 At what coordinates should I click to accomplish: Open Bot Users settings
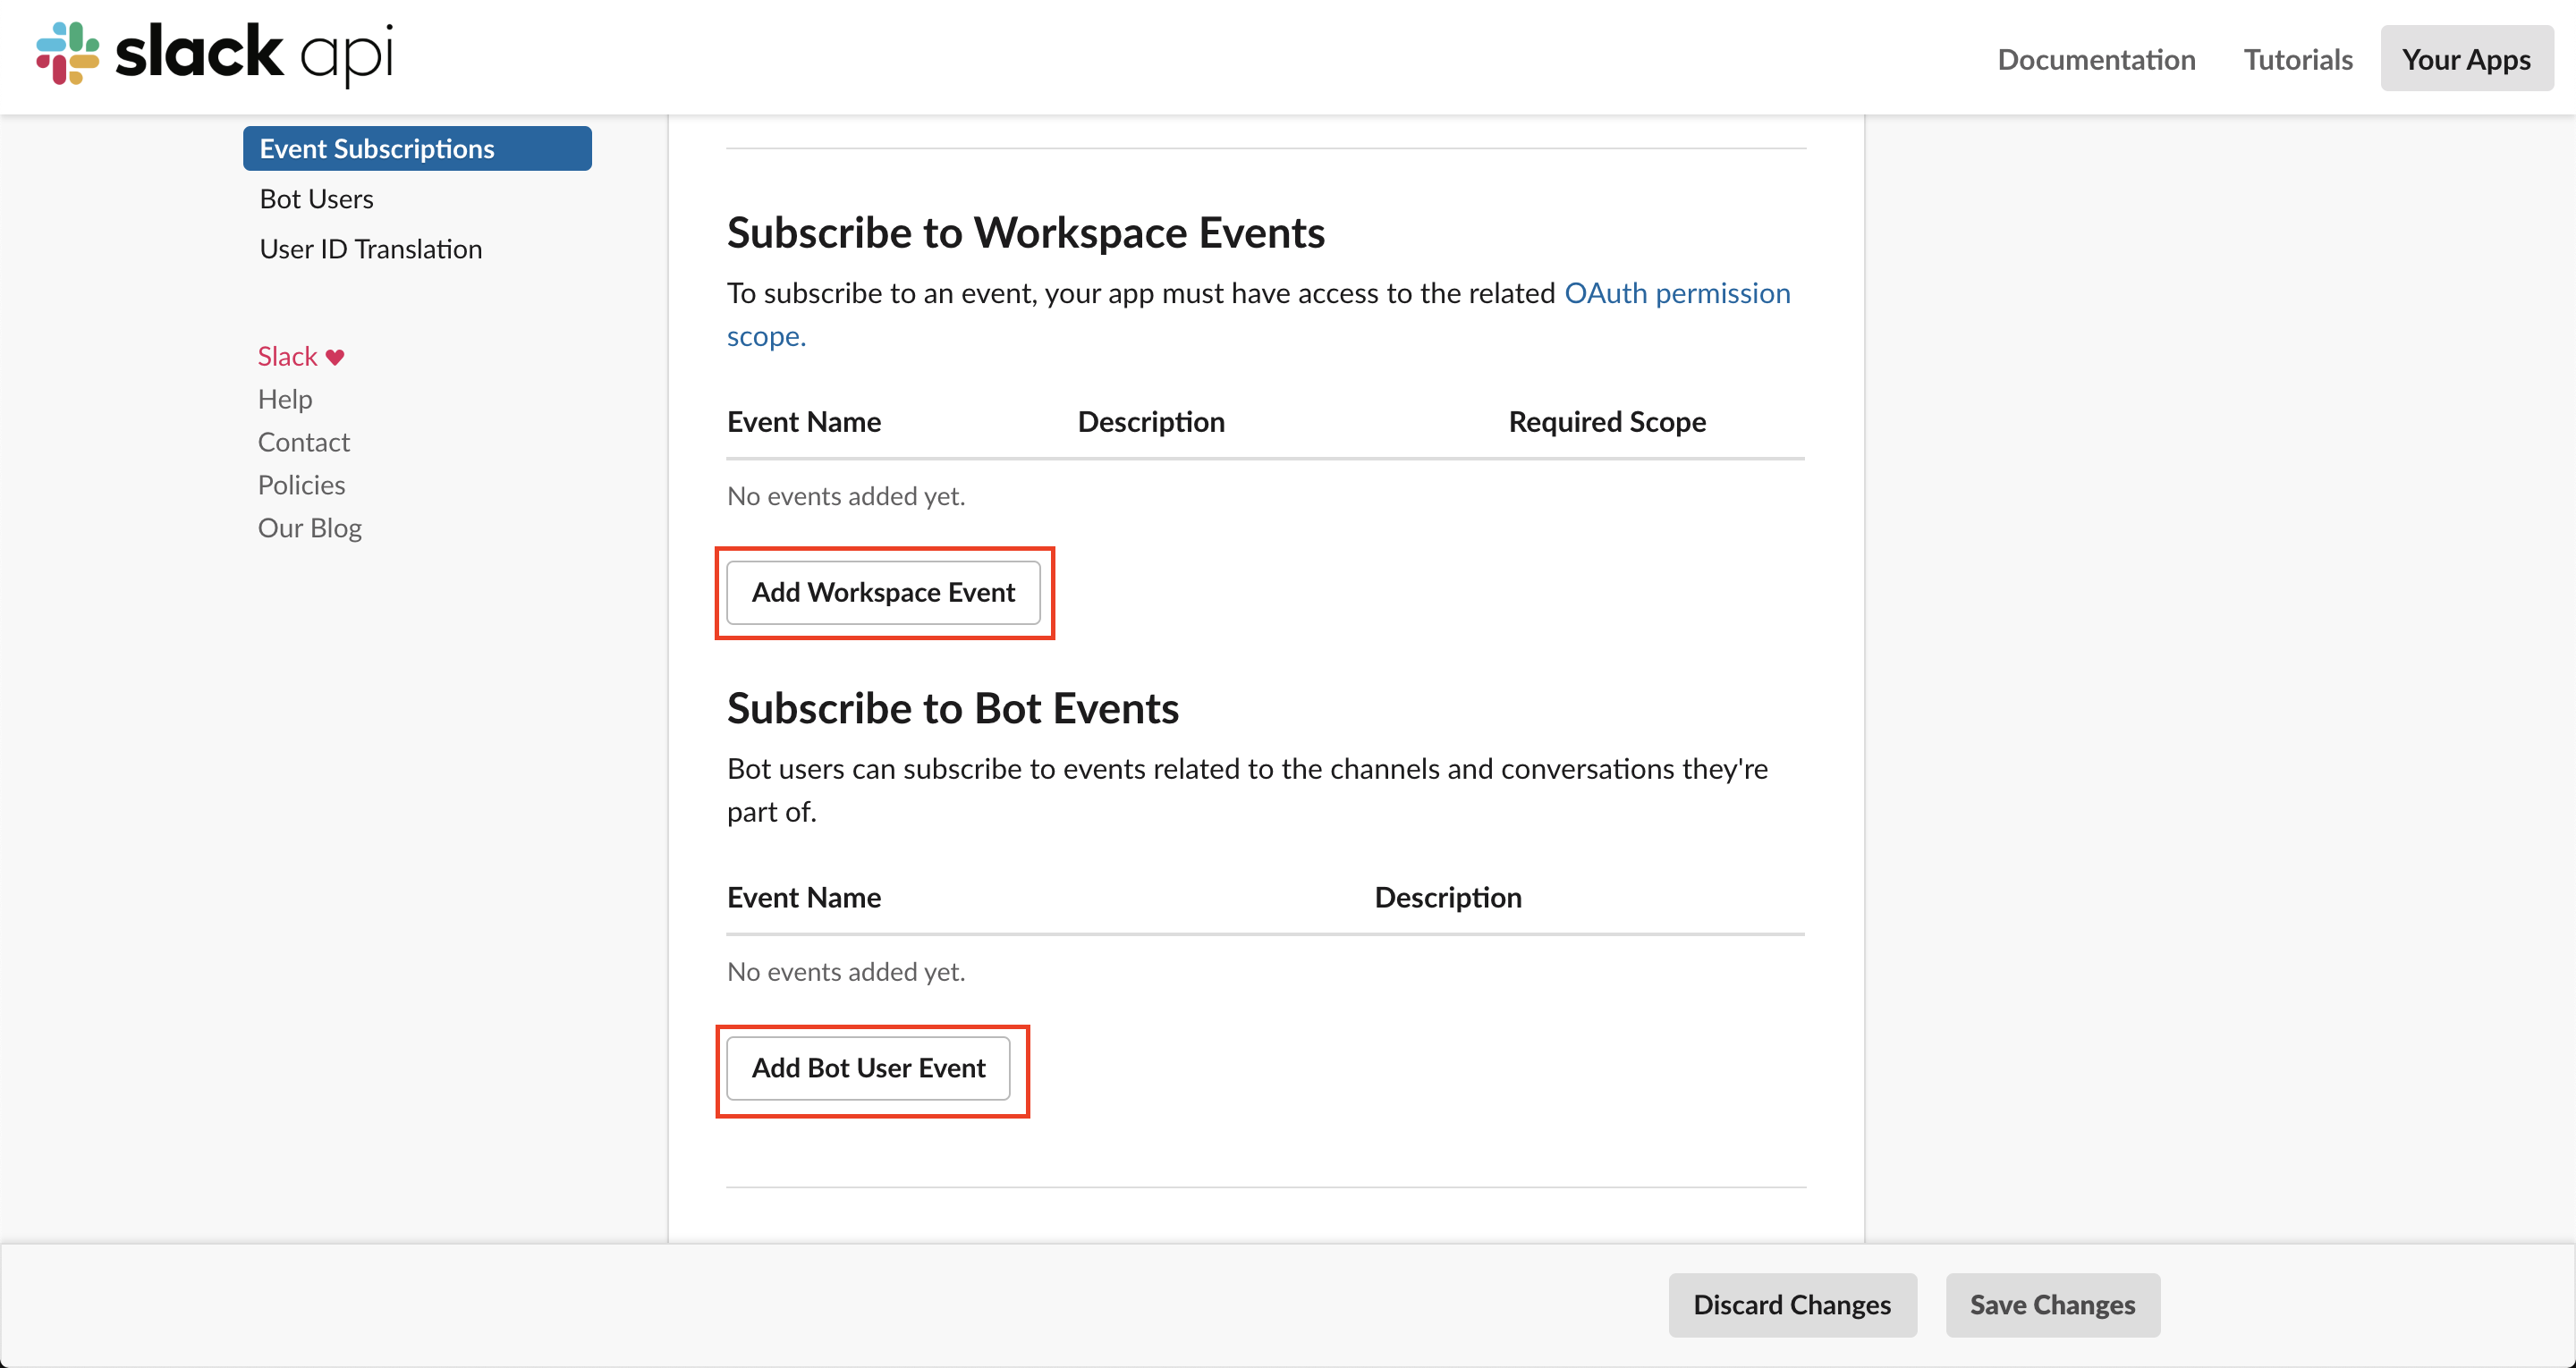(x=316, y=198)
